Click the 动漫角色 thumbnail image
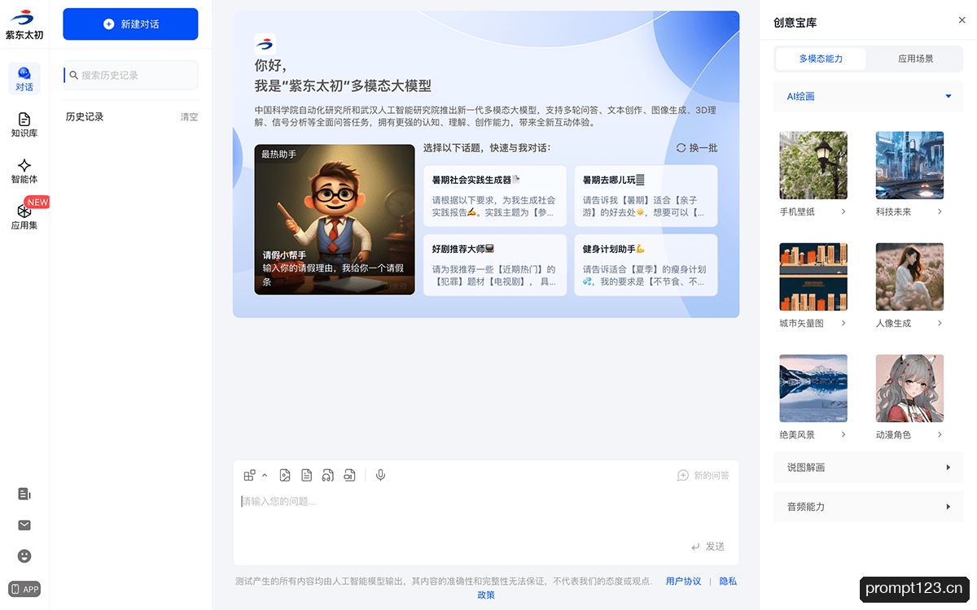The height and width of the screenshot is (610, 977). 909,388
